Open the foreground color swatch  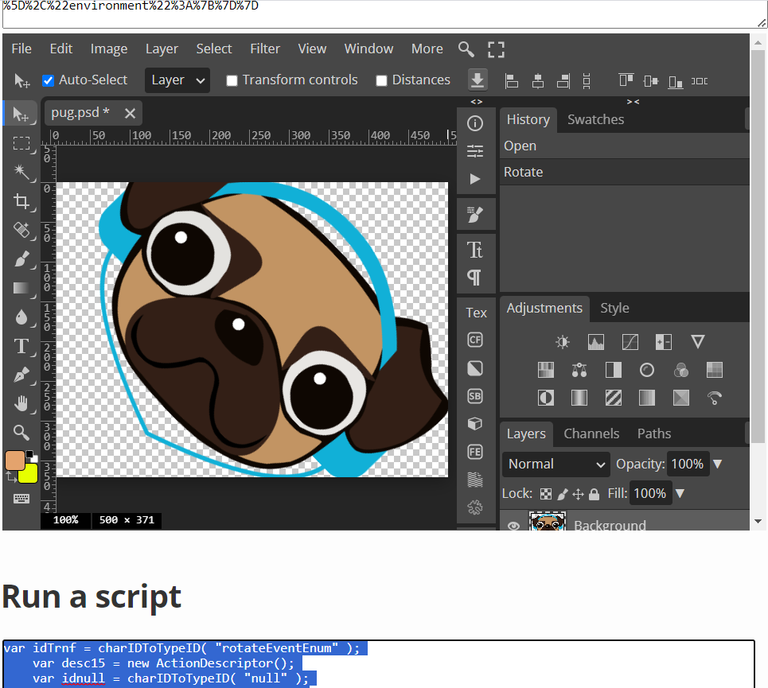[x=14, y=460]
